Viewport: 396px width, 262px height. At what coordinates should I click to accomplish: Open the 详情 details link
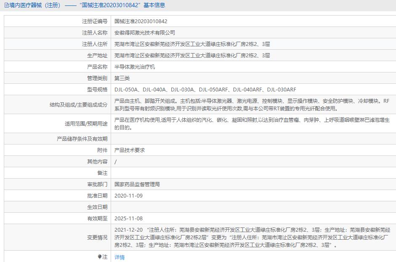click(120, 257)
